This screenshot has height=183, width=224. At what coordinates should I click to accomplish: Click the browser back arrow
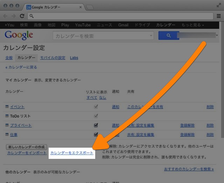(6, 16)
